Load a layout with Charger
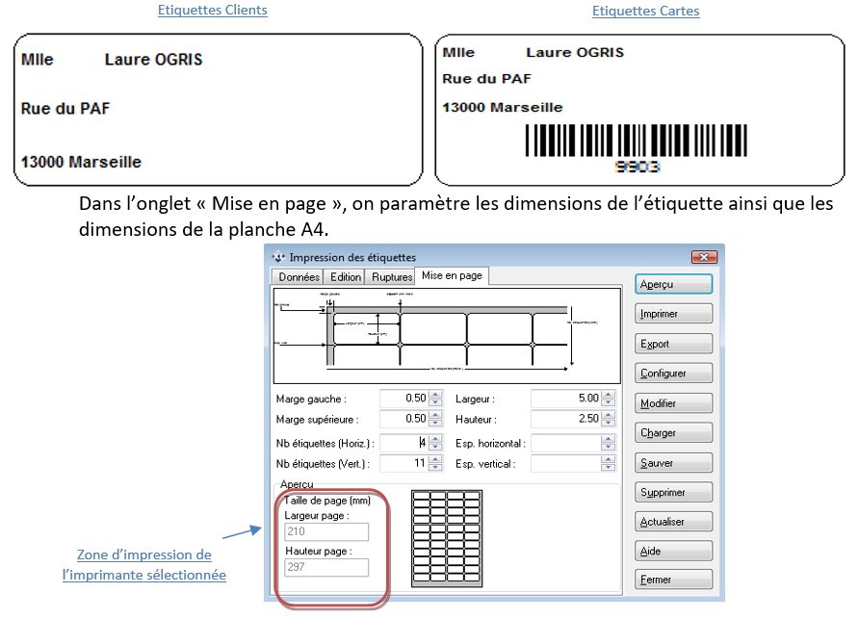The height and width of the screenshot is (619, 859). (673, 432)
